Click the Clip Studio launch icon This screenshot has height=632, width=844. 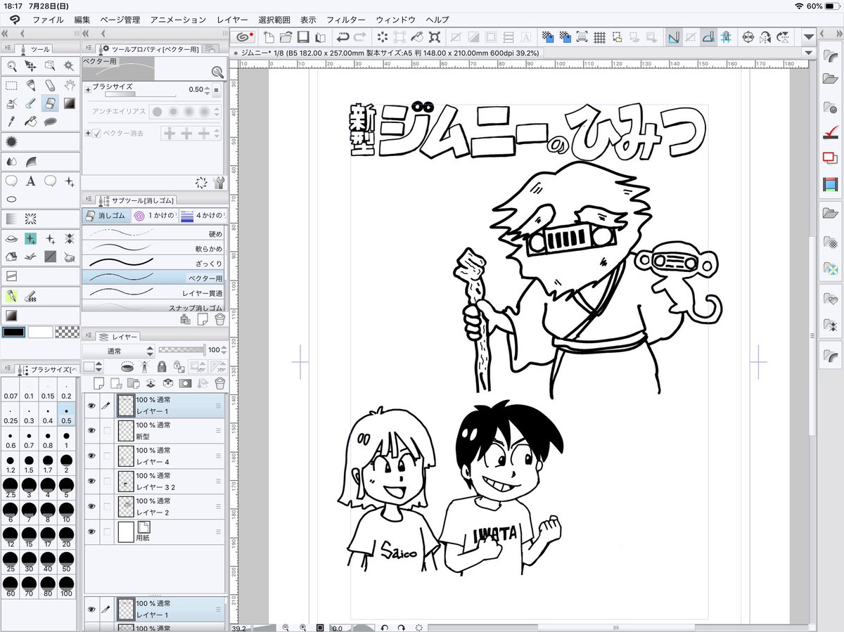244,37
